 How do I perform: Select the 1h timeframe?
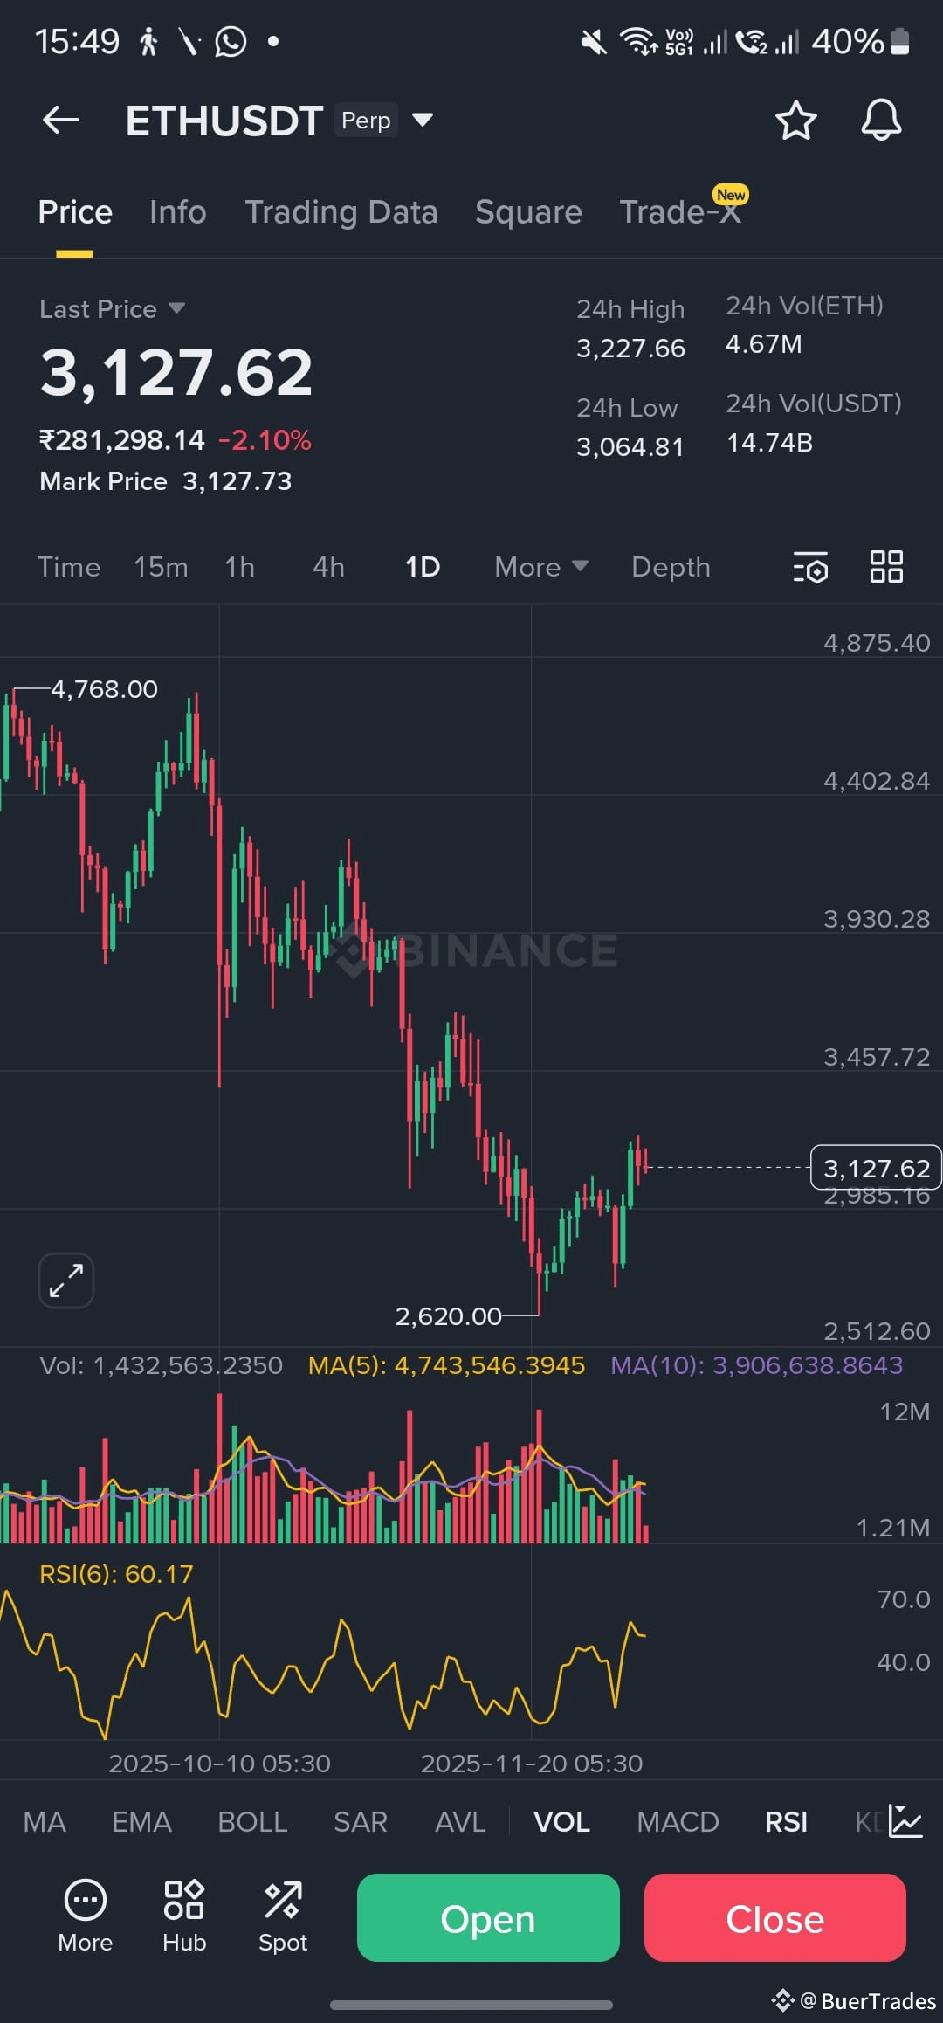click(240, 567)
